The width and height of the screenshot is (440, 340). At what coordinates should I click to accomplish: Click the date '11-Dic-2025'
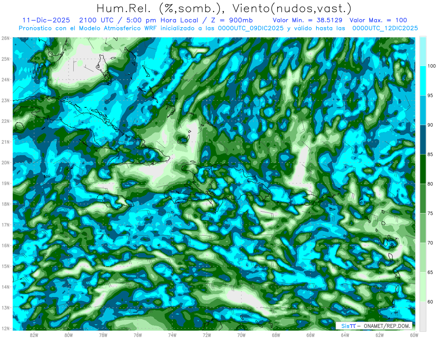pos(46,20)
